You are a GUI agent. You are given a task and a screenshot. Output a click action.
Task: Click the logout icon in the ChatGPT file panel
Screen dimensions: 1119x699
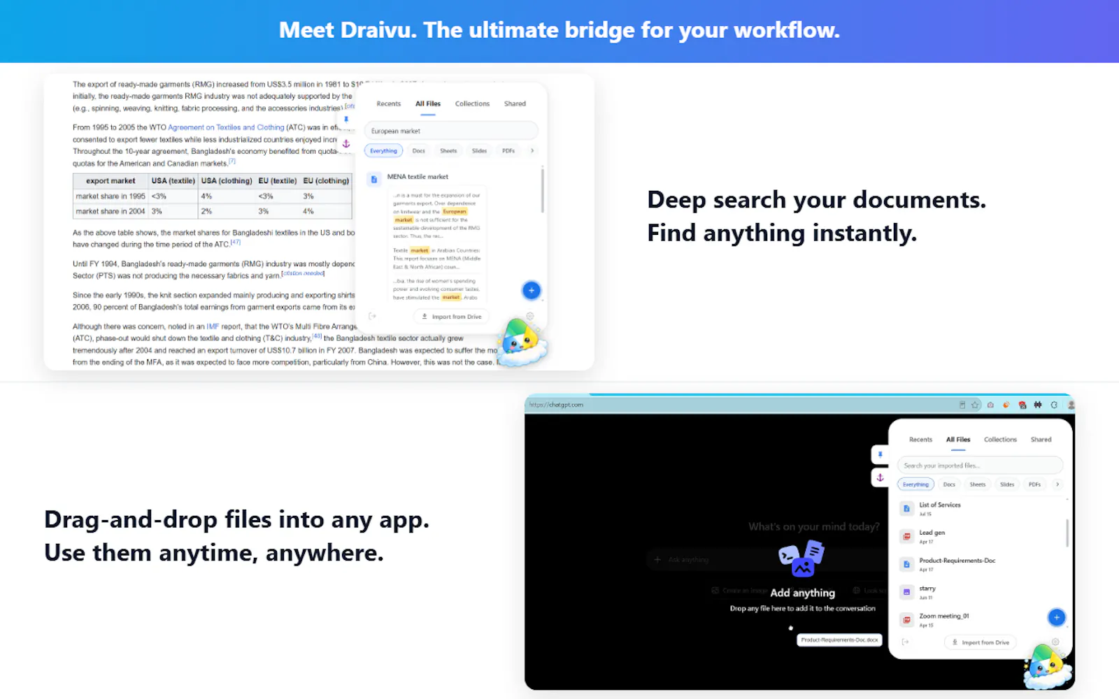click(906, 642)
